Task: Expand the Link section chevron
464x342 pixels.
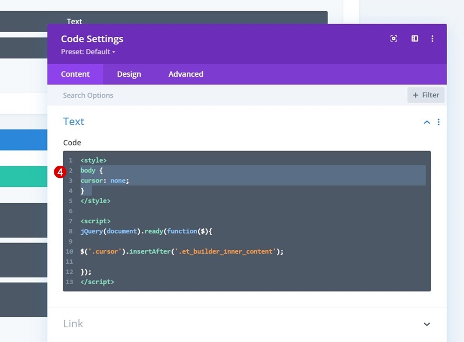Action: pos(427,324)
